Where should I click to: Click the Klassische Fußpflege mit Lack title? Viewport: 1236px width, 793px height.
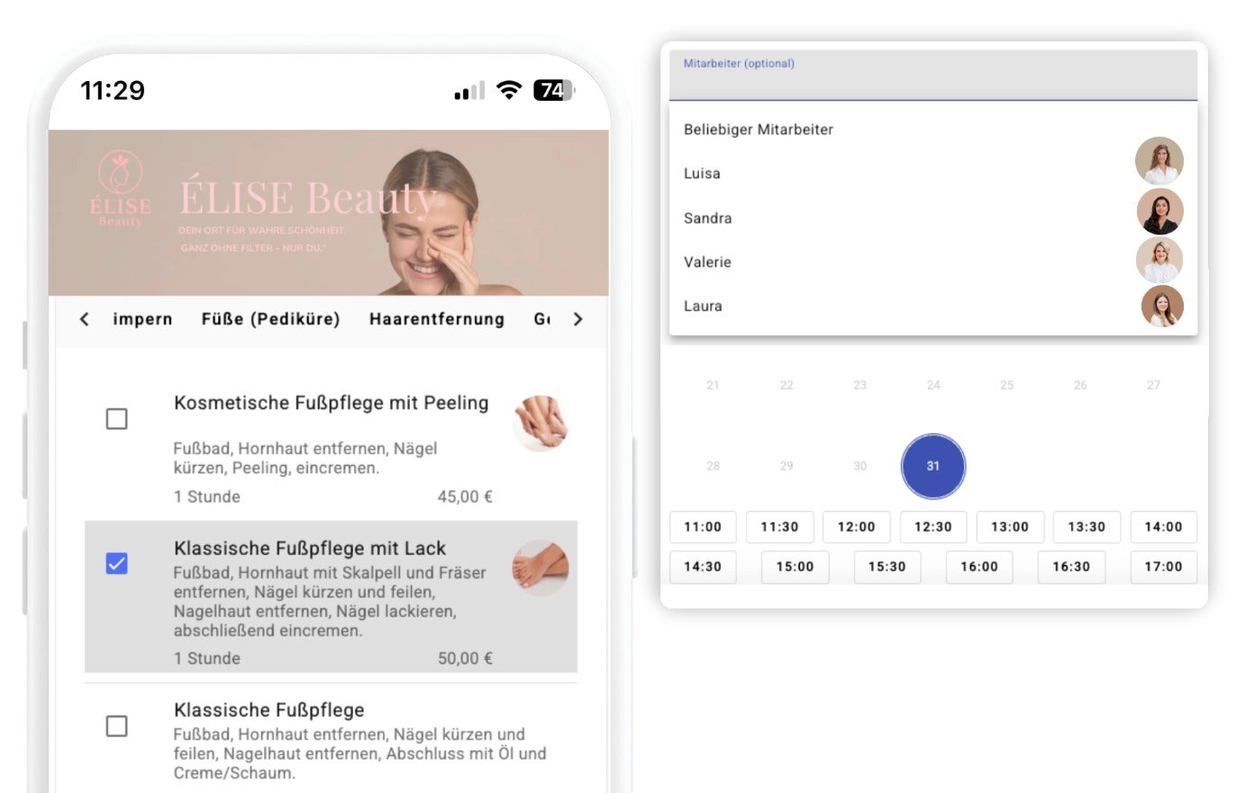tap(310, 548)
